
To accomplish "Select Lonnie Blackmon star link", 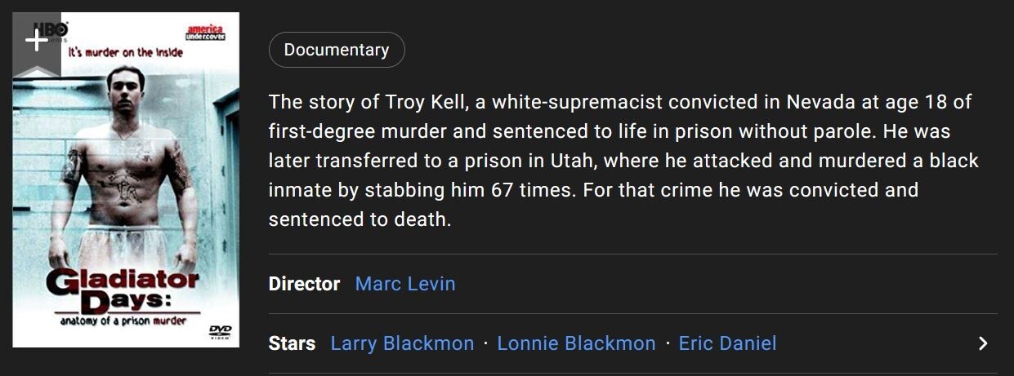I will [x=576, y=343].
